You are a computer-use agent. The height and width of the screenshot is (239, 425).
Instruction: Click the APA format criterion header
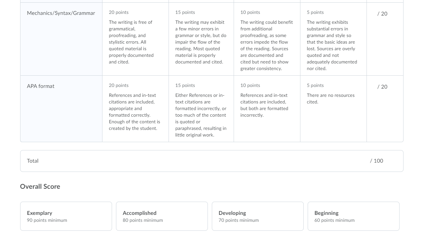pos(41,86)
